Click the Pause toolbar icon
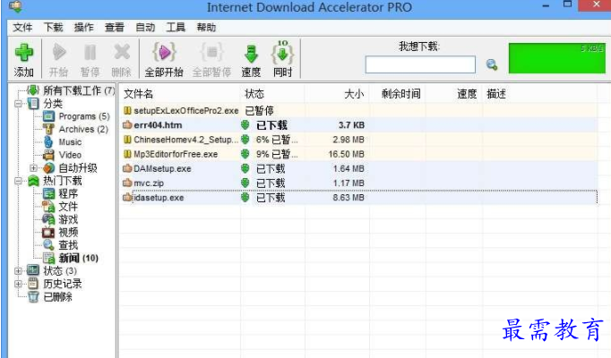The image size is (611, 358). coord(90,53)
